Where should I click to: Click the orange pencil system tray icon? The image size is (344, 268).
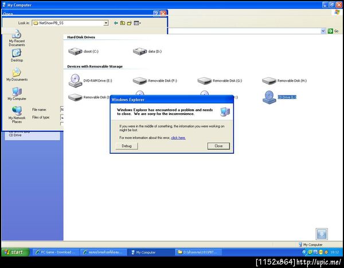[x=326, y=252]
